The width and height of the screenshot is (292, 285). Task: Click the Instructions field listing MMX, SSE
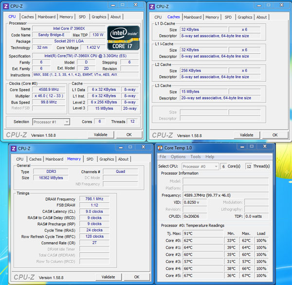point(86,75)
